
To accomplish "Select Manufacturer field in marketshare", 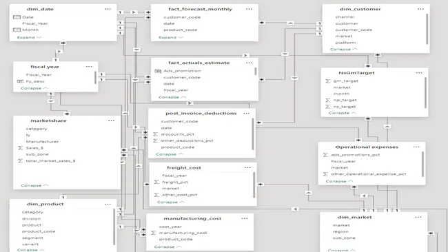I will click(x=42, y=142).
